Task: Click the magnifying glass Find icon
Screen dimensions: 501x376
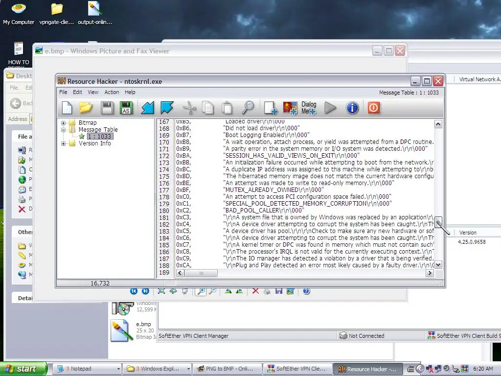Action: 248,108
